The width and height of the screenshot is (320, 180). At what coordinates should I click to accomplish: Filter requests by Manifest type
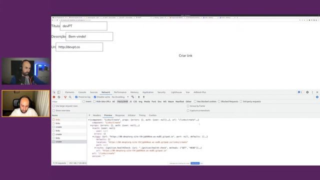[x=179, y=101]
